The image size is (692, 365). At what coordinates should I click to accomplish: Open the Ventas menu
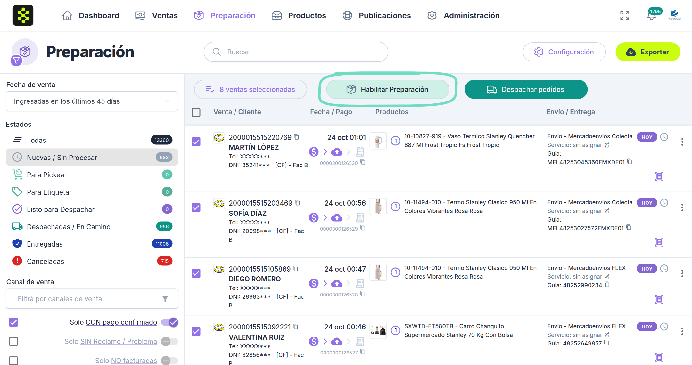(156, 15)
